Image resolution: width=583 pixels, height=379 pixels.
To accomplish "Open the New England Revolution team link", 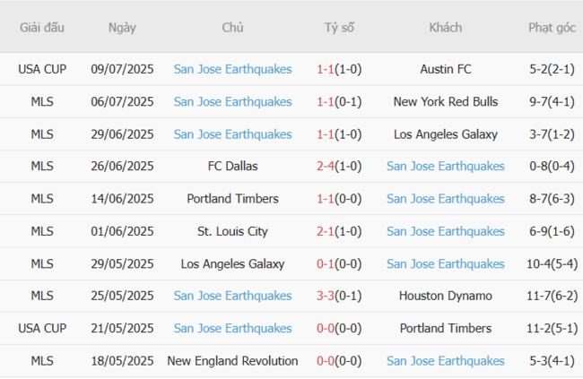I will tap(232, 360).
